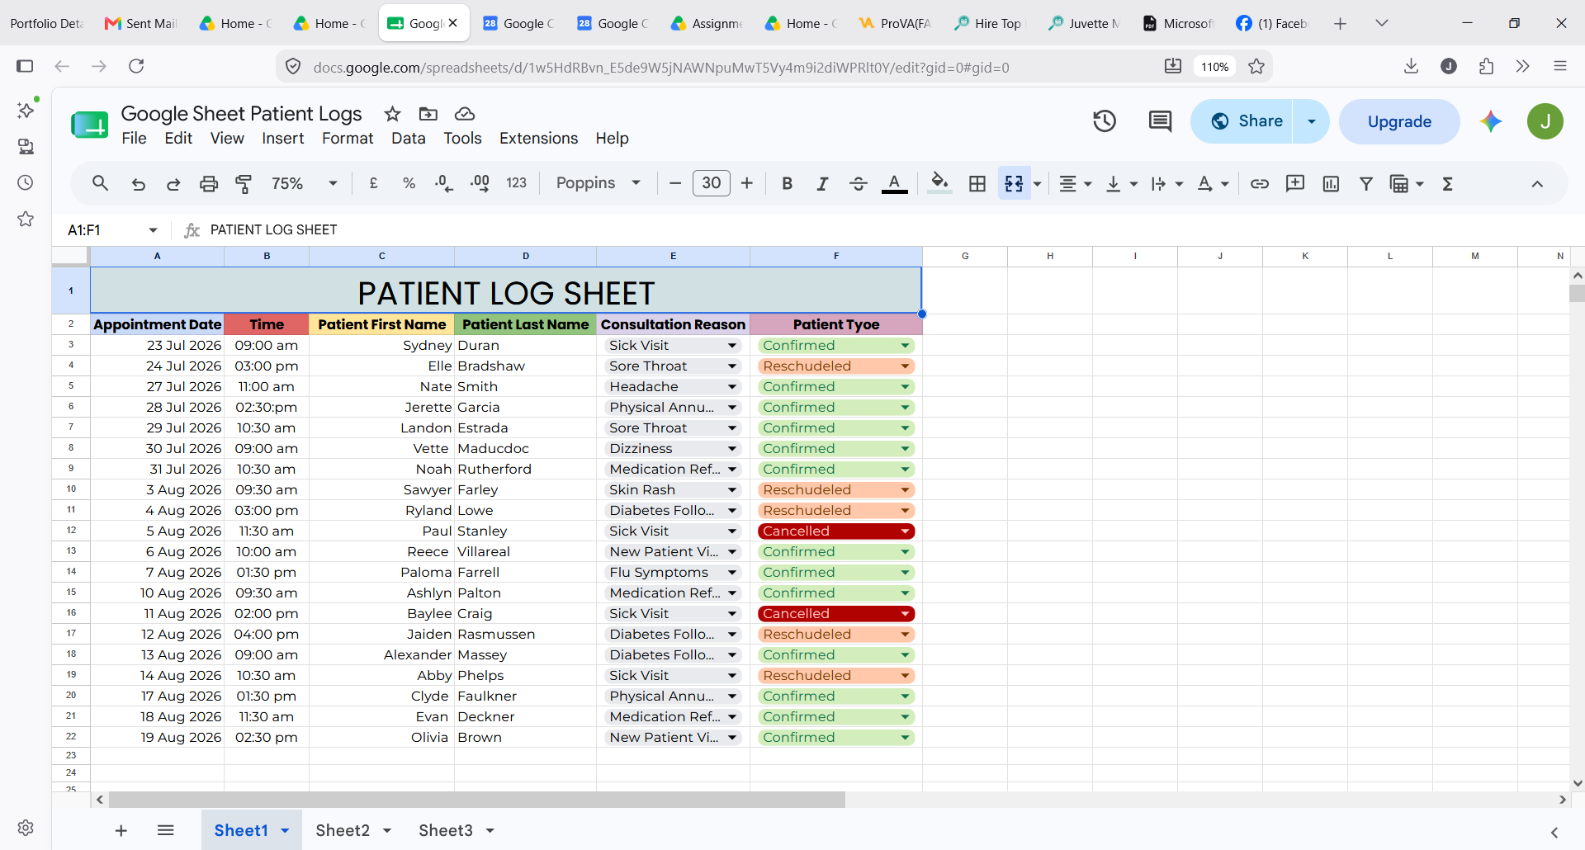This screenshot has height=850, width=1585.
Task: Format cell as percent
Action: pos(409,183)
